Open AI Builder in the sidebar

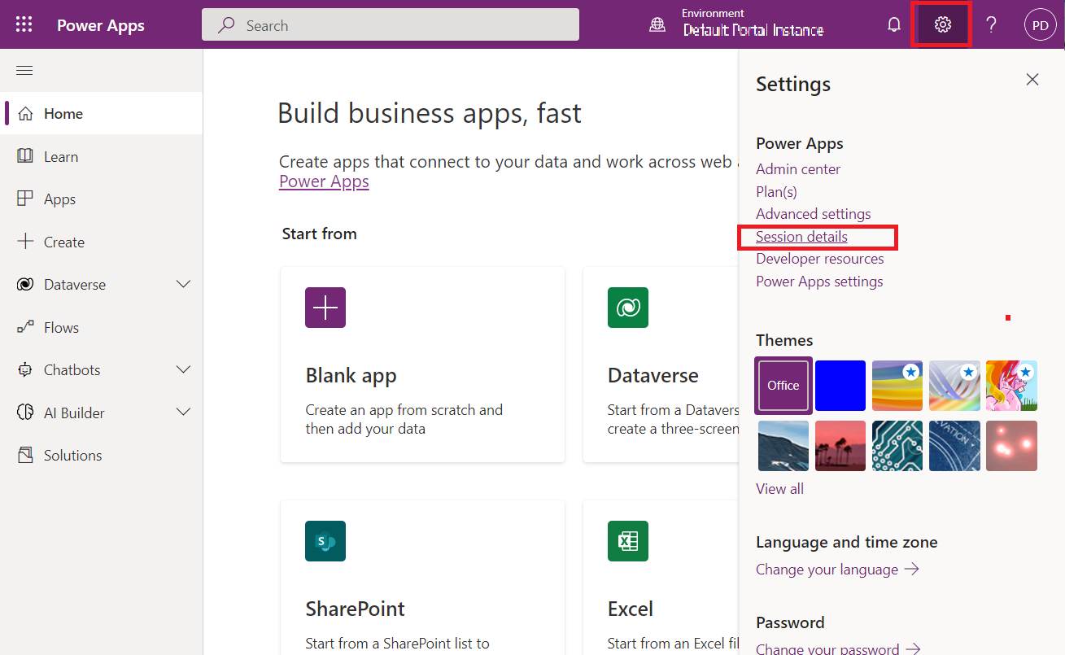[102, 413]
